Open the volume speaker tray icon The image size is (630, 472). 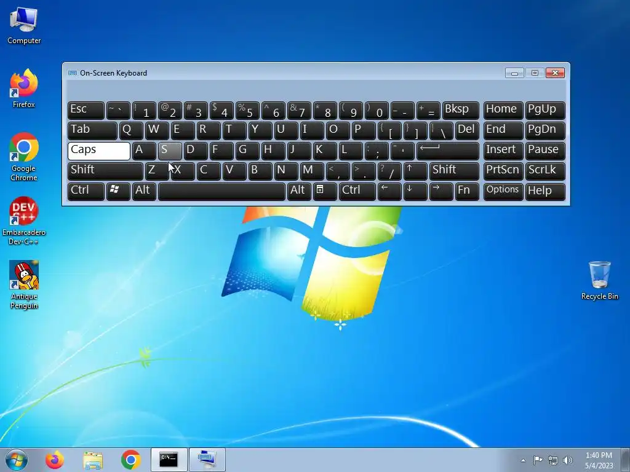(568, 460)
